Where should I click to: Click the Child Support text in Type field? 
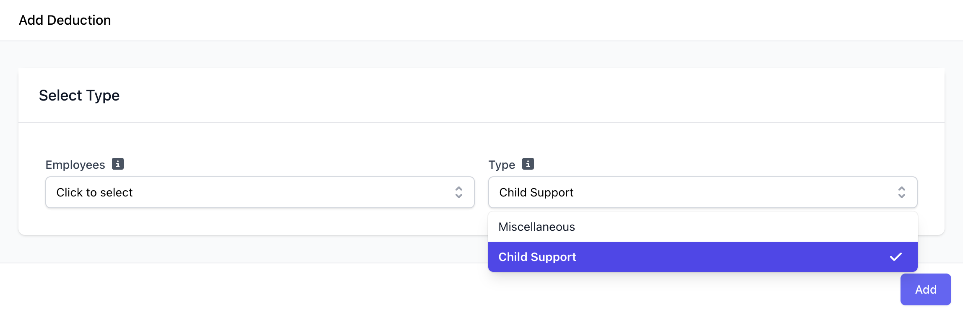[536, 192]
